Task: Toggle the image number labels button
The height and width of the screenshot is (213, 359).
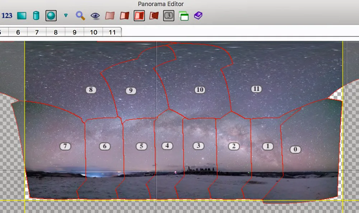Action: click(x=169, y=16)
